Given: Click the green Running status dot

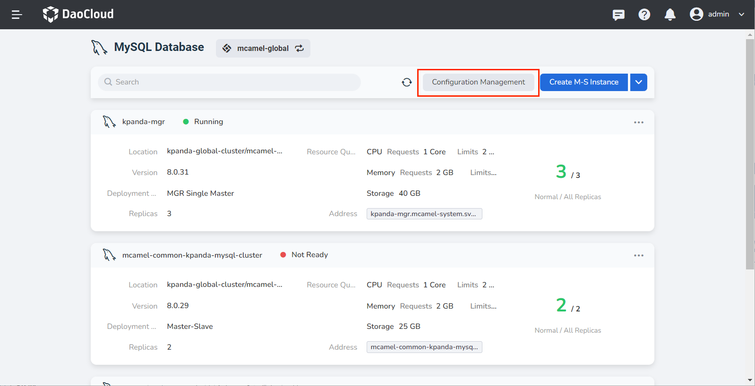Looking at the screenshot, I should pyautogui.click(x=186, y=122).
